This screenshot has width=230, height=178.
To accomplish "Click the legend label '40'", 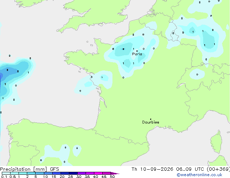I will click(x=95, y=177).
